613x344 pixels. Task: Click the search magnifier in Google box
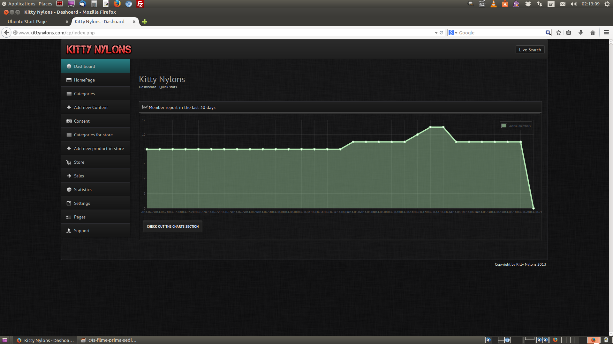[548, 32]
